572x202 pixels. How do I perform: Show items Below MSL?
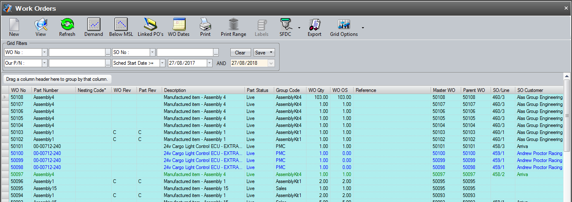click(x=121, y=27)
